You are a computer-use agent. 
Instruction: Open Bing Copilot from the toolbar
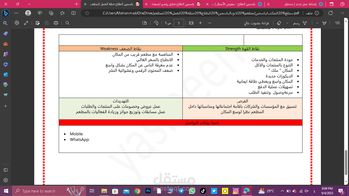coord(5,13)
